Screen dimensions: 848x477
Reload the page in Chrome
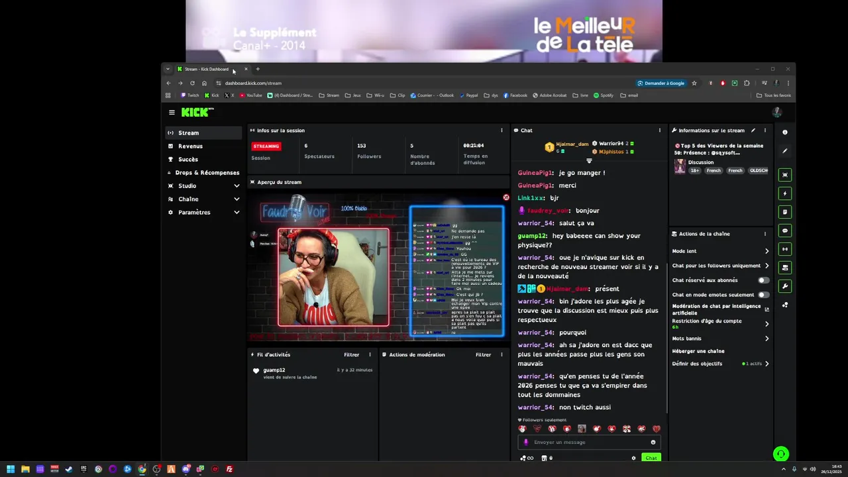(192, 83)
